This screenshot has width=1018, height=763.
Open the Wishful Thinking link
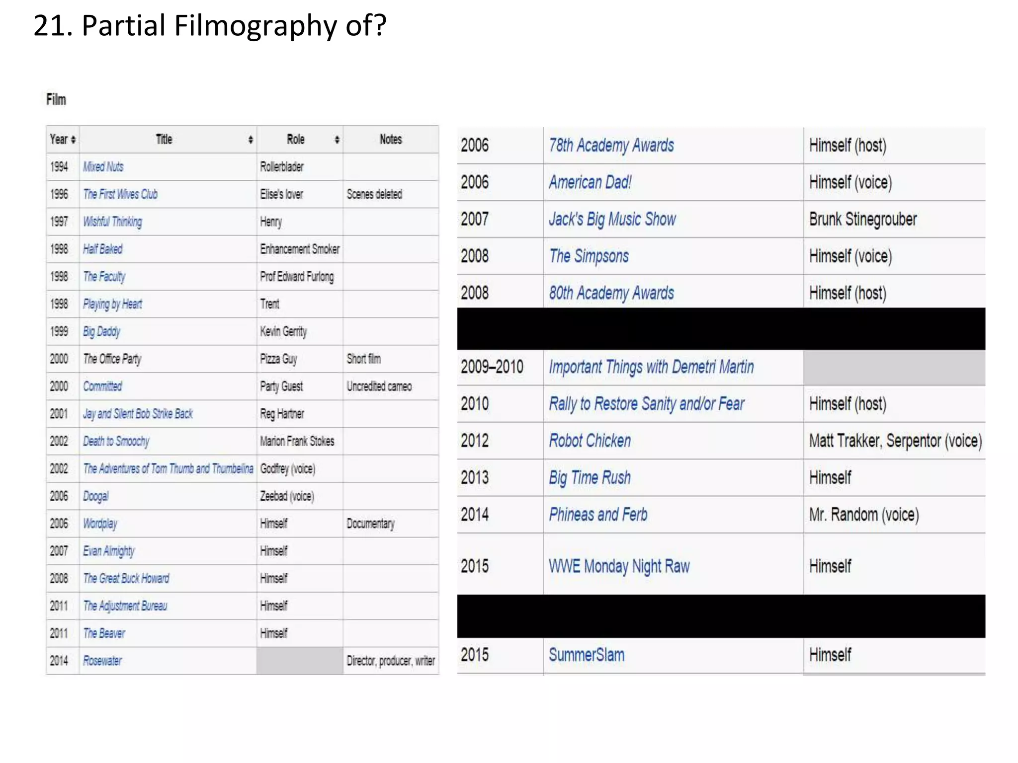coord(112,222)
